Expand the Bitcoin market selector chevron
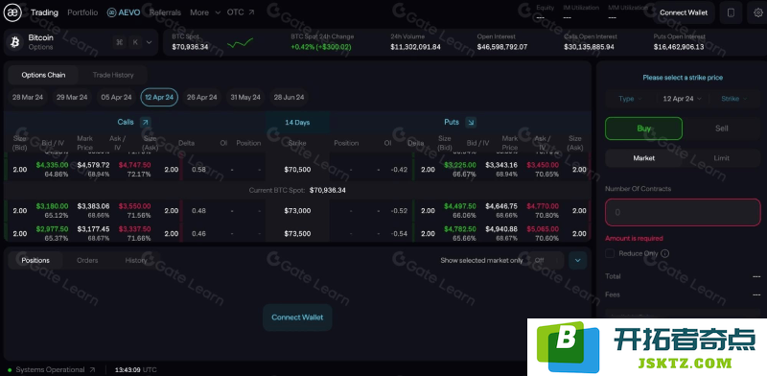The image size is (767, 376). 150,42
